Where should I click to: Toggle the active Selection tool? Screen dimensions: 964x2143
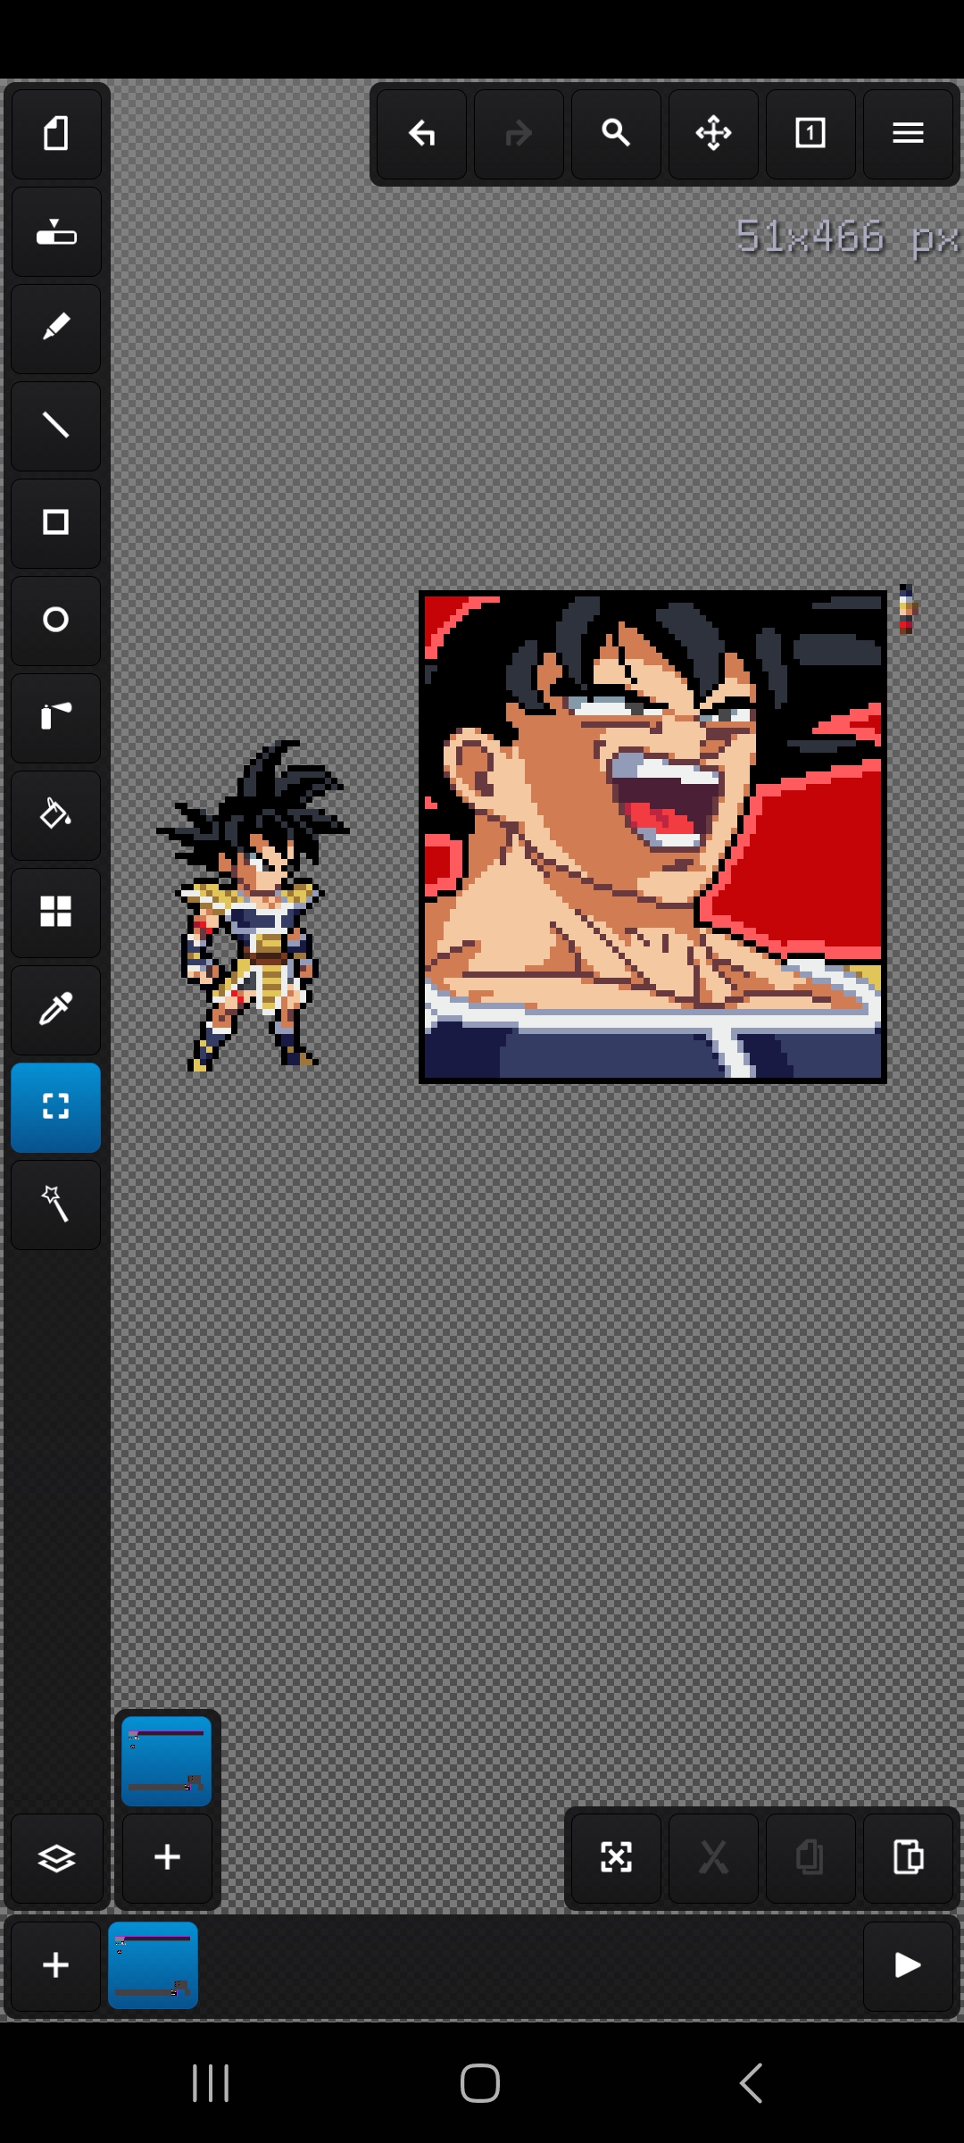pos(55,1107)
